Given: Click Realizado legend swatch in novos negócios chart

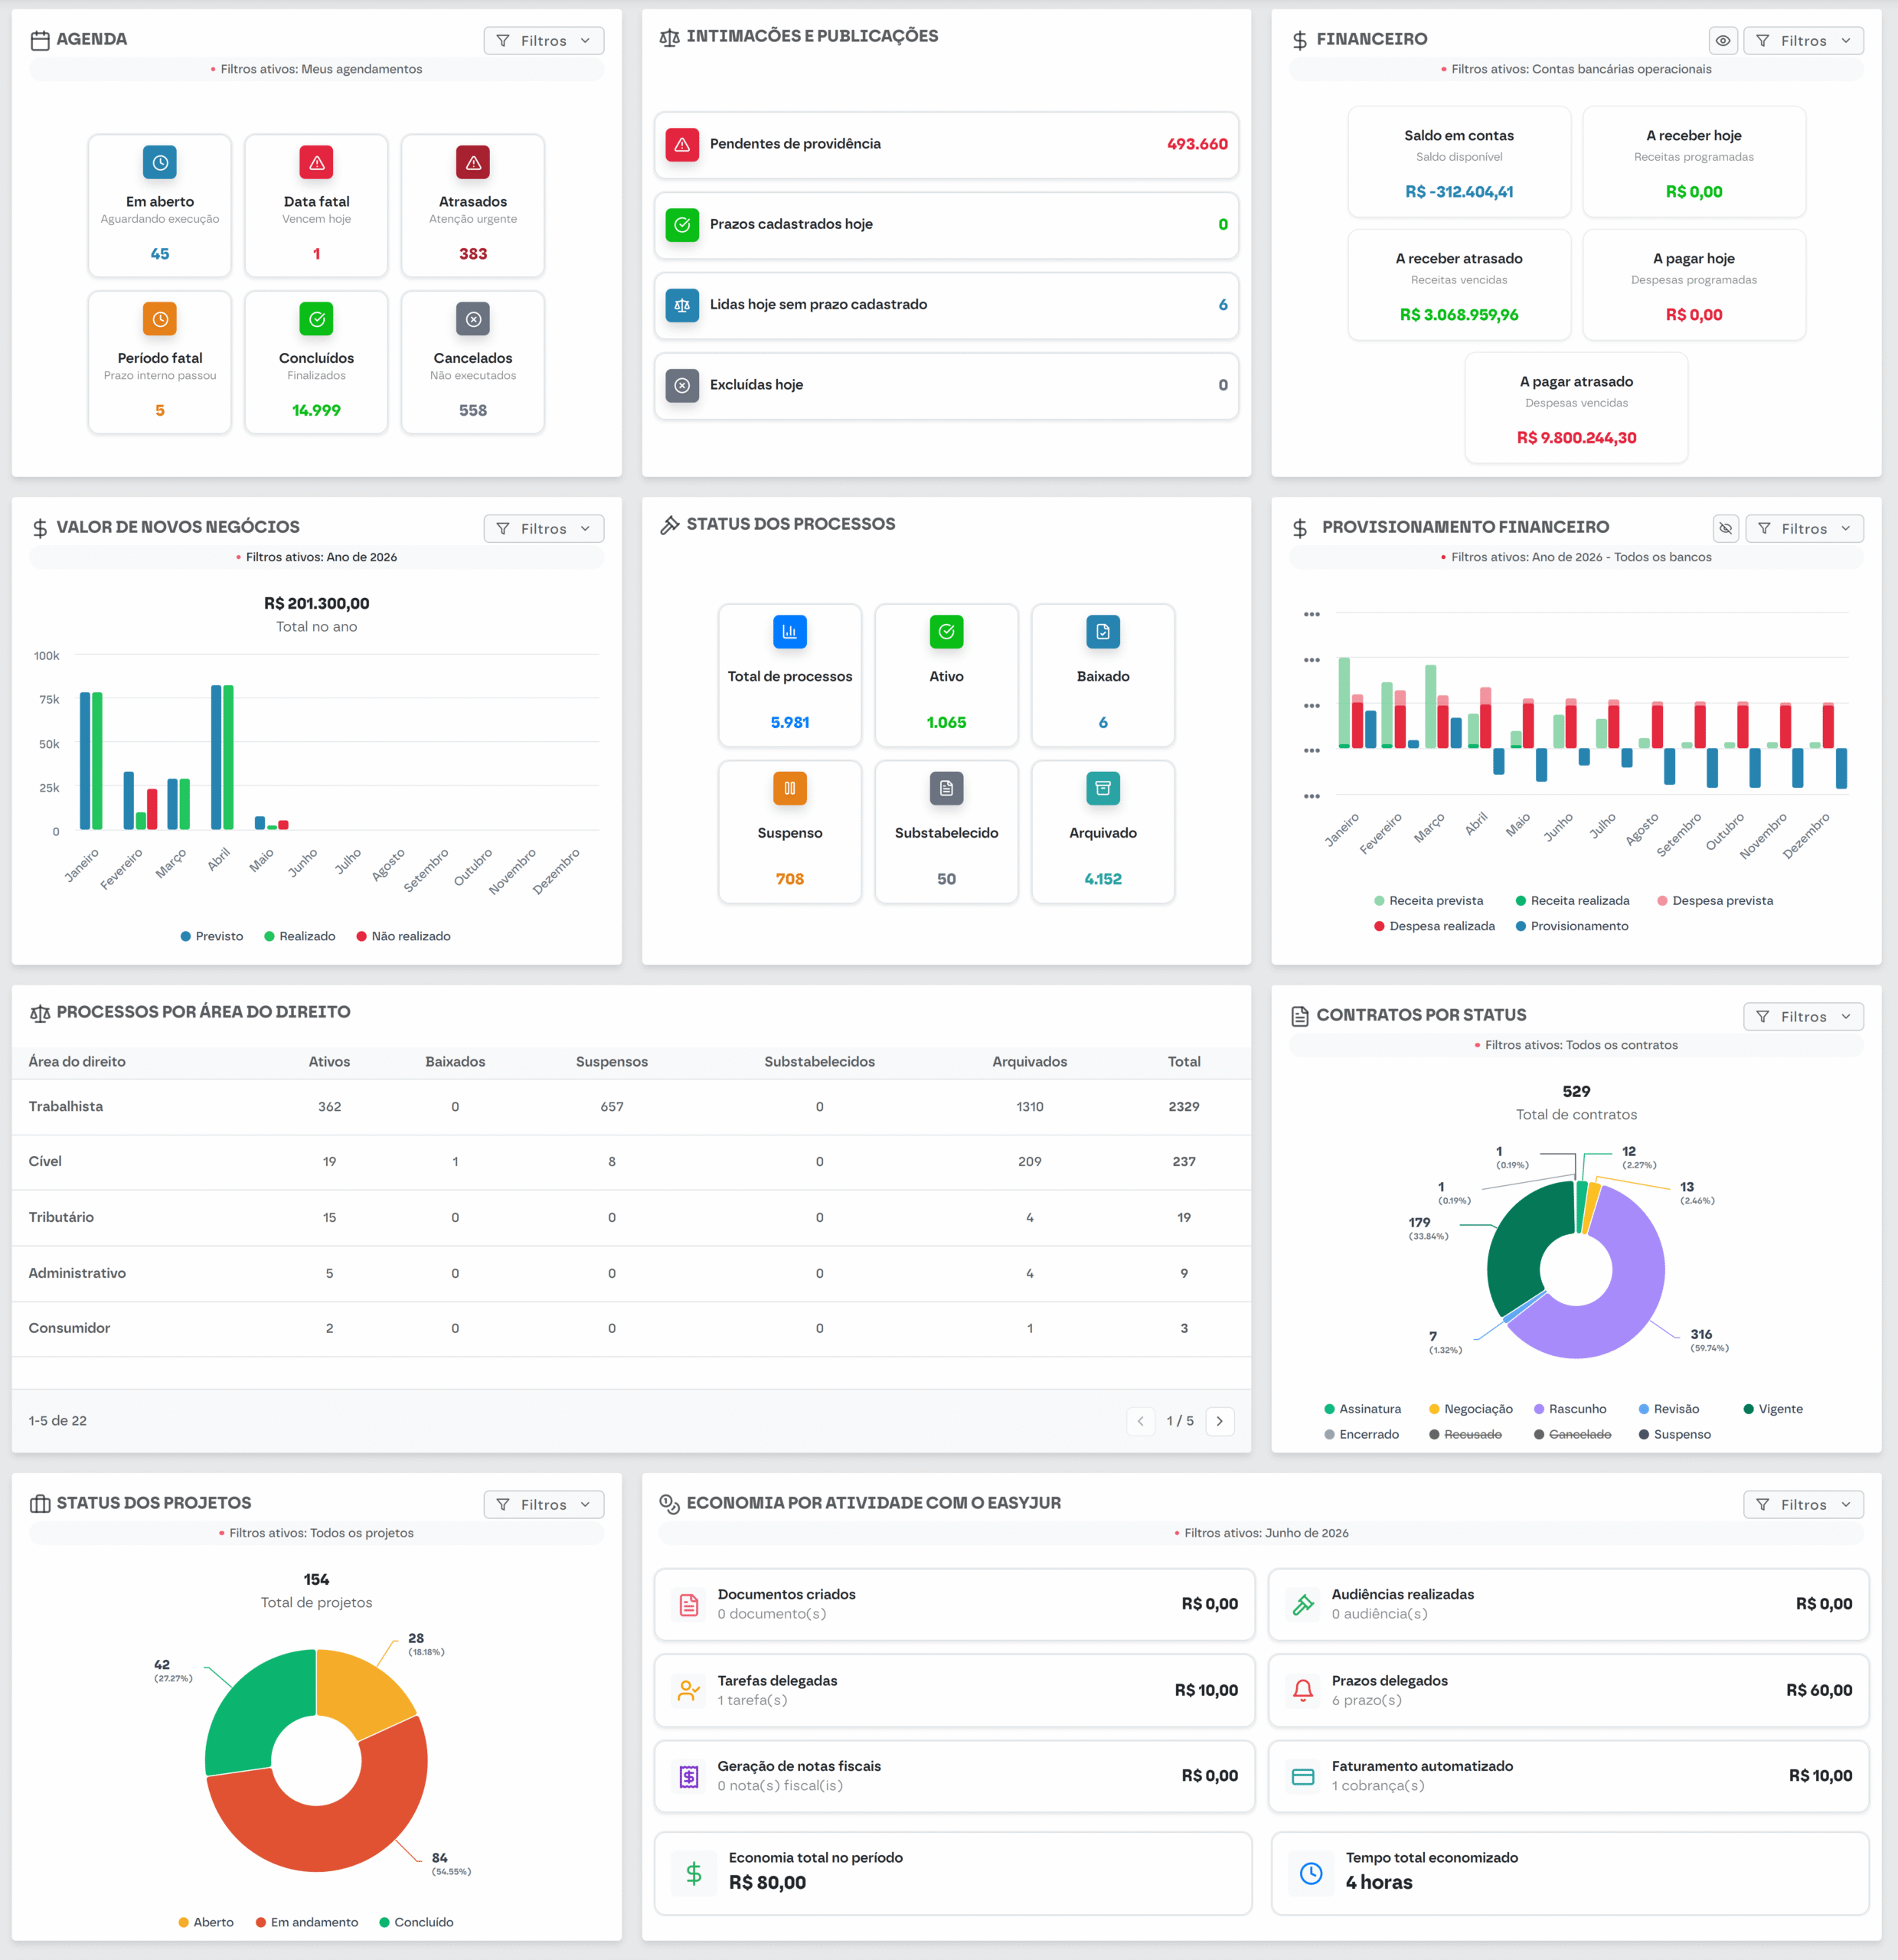Looking at the screenshot, I should [269, 937].
